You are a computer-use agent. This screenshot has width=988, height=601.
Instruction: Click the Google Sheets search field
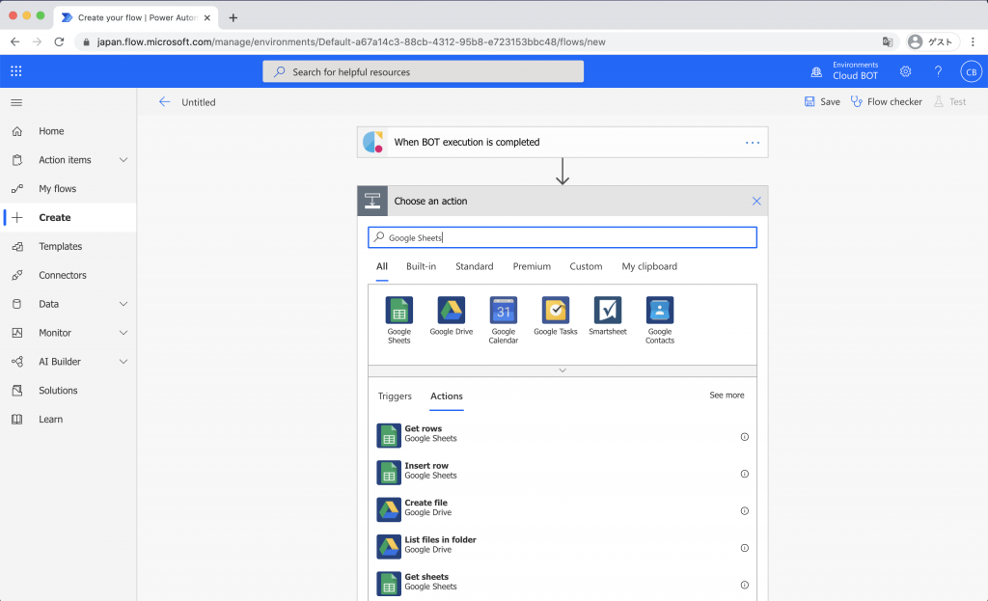tap(563, 237)
